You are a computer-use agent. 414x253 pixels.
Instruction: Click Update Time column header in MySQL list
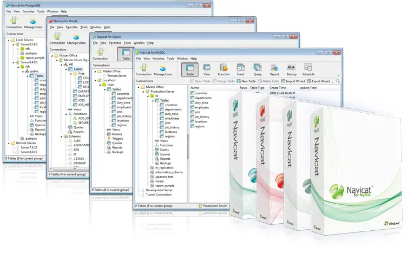click(x=308, y=88)
